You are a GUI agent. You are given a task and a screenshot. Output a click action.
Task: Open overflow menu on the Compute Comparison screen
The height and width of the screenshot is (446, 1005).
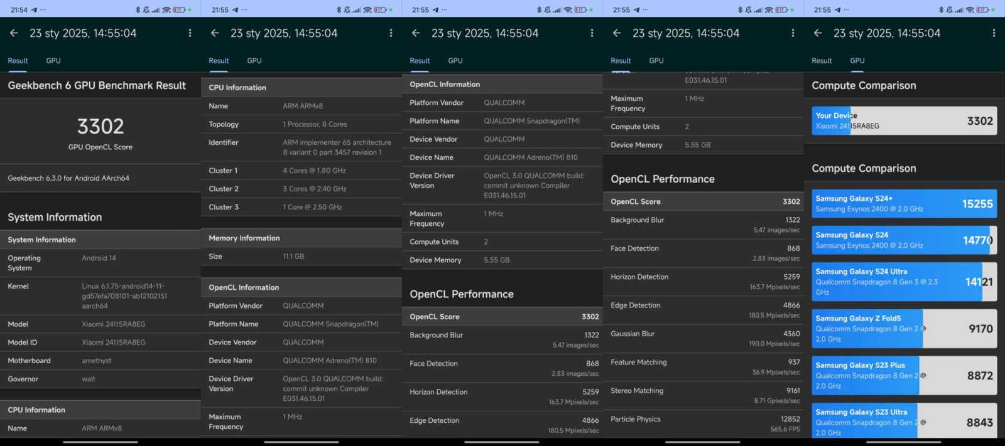pos(994,33)
